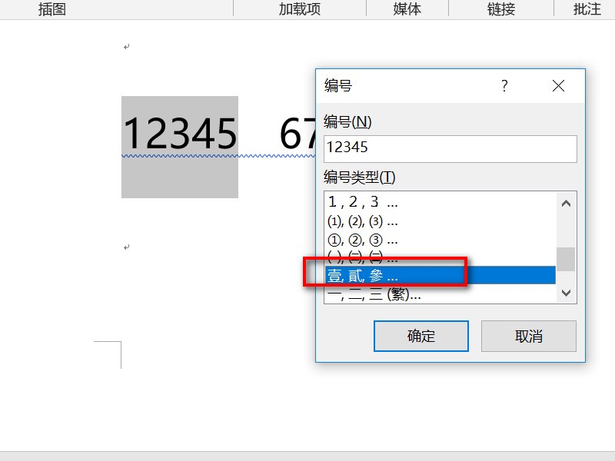This screenshot has width=615, height=461.
Task: Click the paragraph mark below the selection
Action: (125, 247)
